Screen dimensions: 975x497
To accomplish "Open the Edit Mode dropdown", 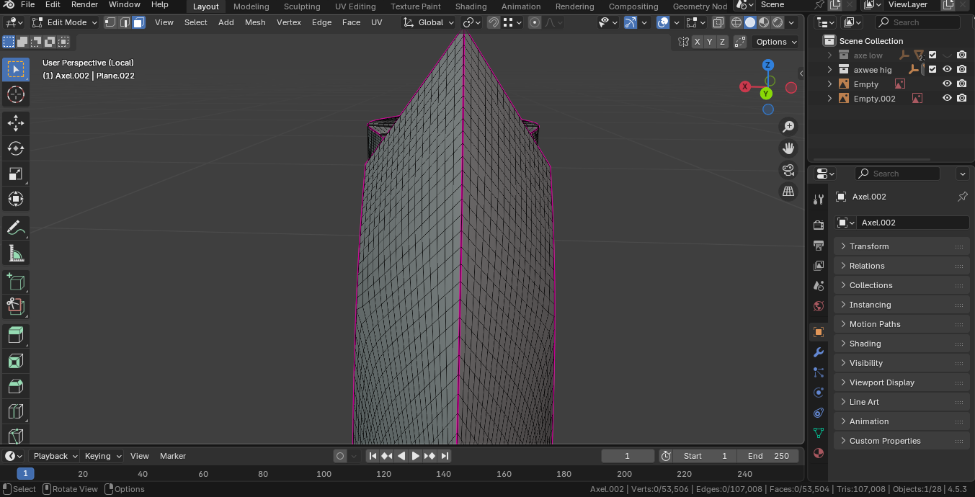I will coord(65,22).
